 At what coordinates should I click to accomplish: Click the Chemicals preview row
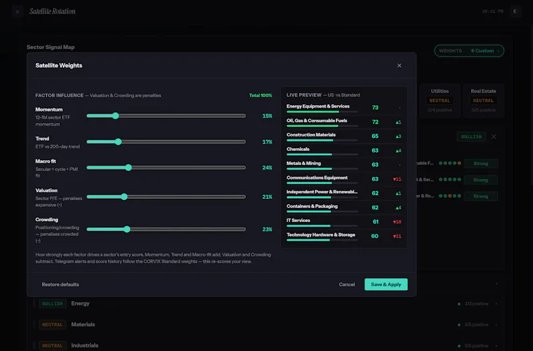(344, 151)
